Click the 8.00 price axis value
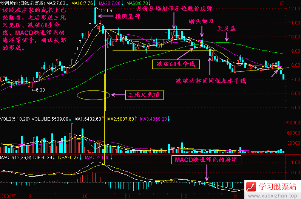 pyautogui.click(x=295, y=65)
